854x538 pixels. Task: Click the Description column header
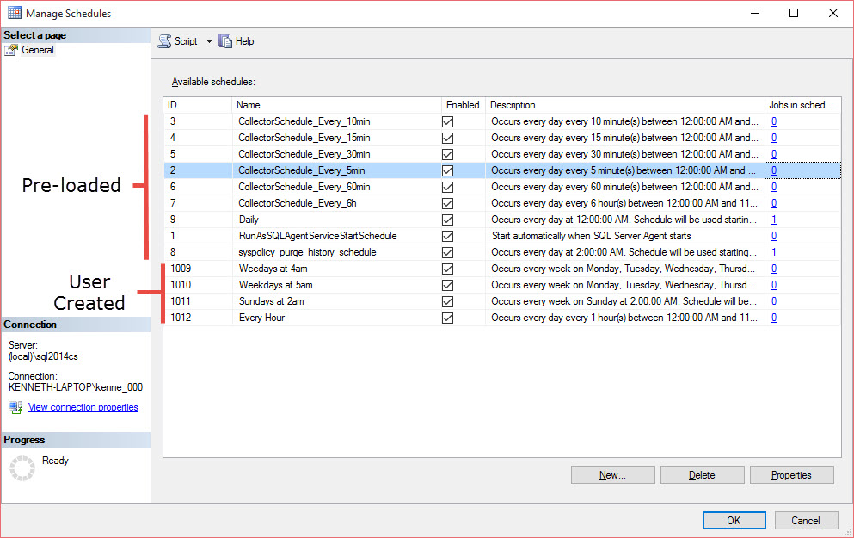(x=624, y=105)
